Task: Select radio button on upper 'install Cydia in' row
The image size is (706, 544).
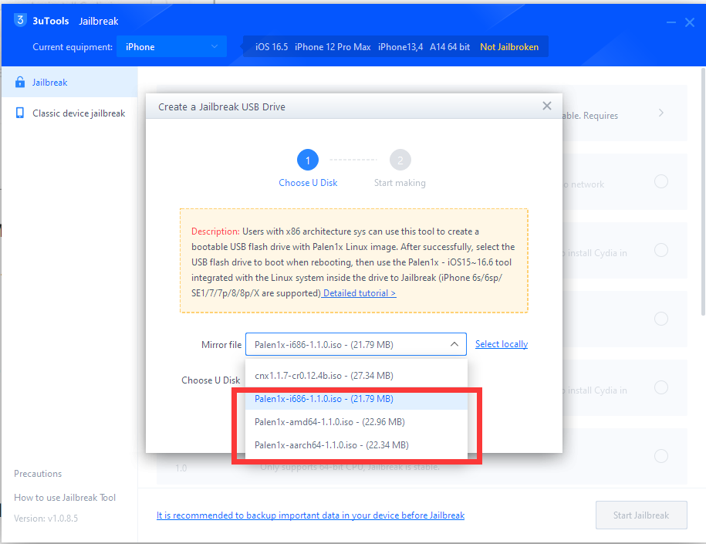Action: [661, 250]
